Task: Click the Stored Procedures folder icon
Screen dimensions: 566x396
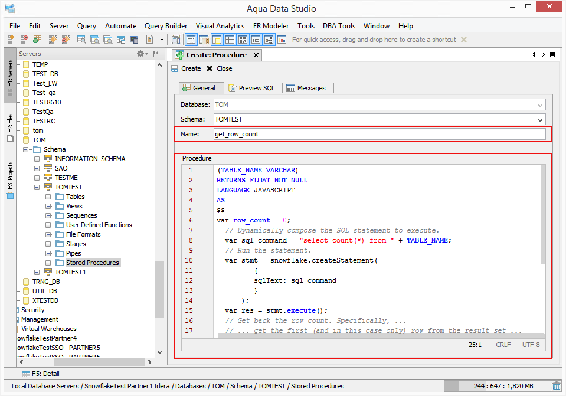Action: [x=60, y=263]
